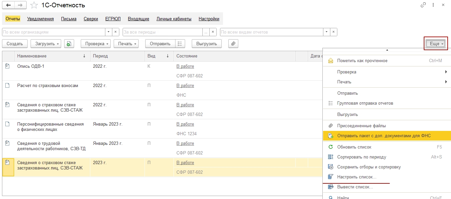The width and height of the screenshot is (451, 199).
Task: Copy the link with the chain icon
Action: [x=423, y=5]
